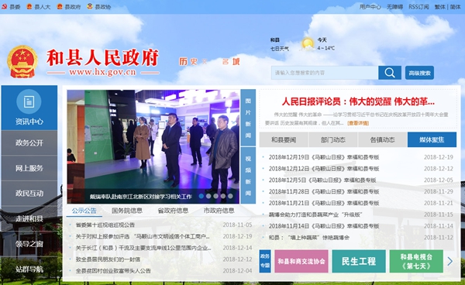Open 全县贫困村创业致富带头人公告

113,271
